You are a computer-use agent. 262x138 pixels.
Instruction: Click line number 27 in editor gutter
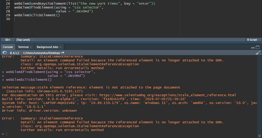click(x=8, y=7)
